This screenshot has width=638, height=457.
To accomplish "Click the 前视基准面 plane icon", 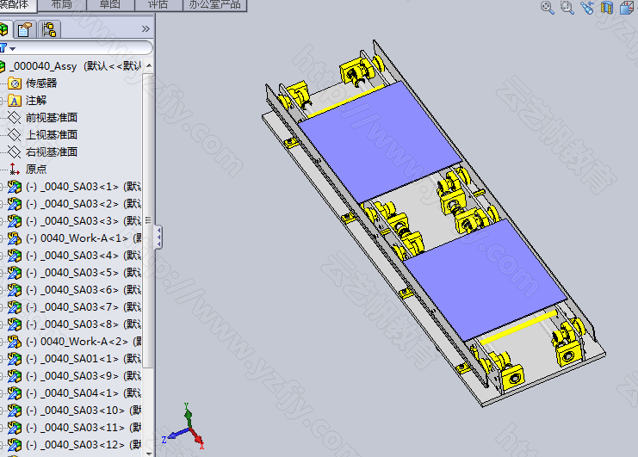I will tap(15, 118).
